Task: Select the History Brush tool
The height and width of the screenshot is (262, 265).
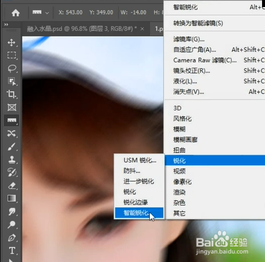Action: [x=12, y=172]
